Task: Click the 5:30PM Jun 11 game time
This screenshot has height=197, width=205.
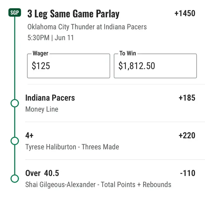Action: (51, 37)
